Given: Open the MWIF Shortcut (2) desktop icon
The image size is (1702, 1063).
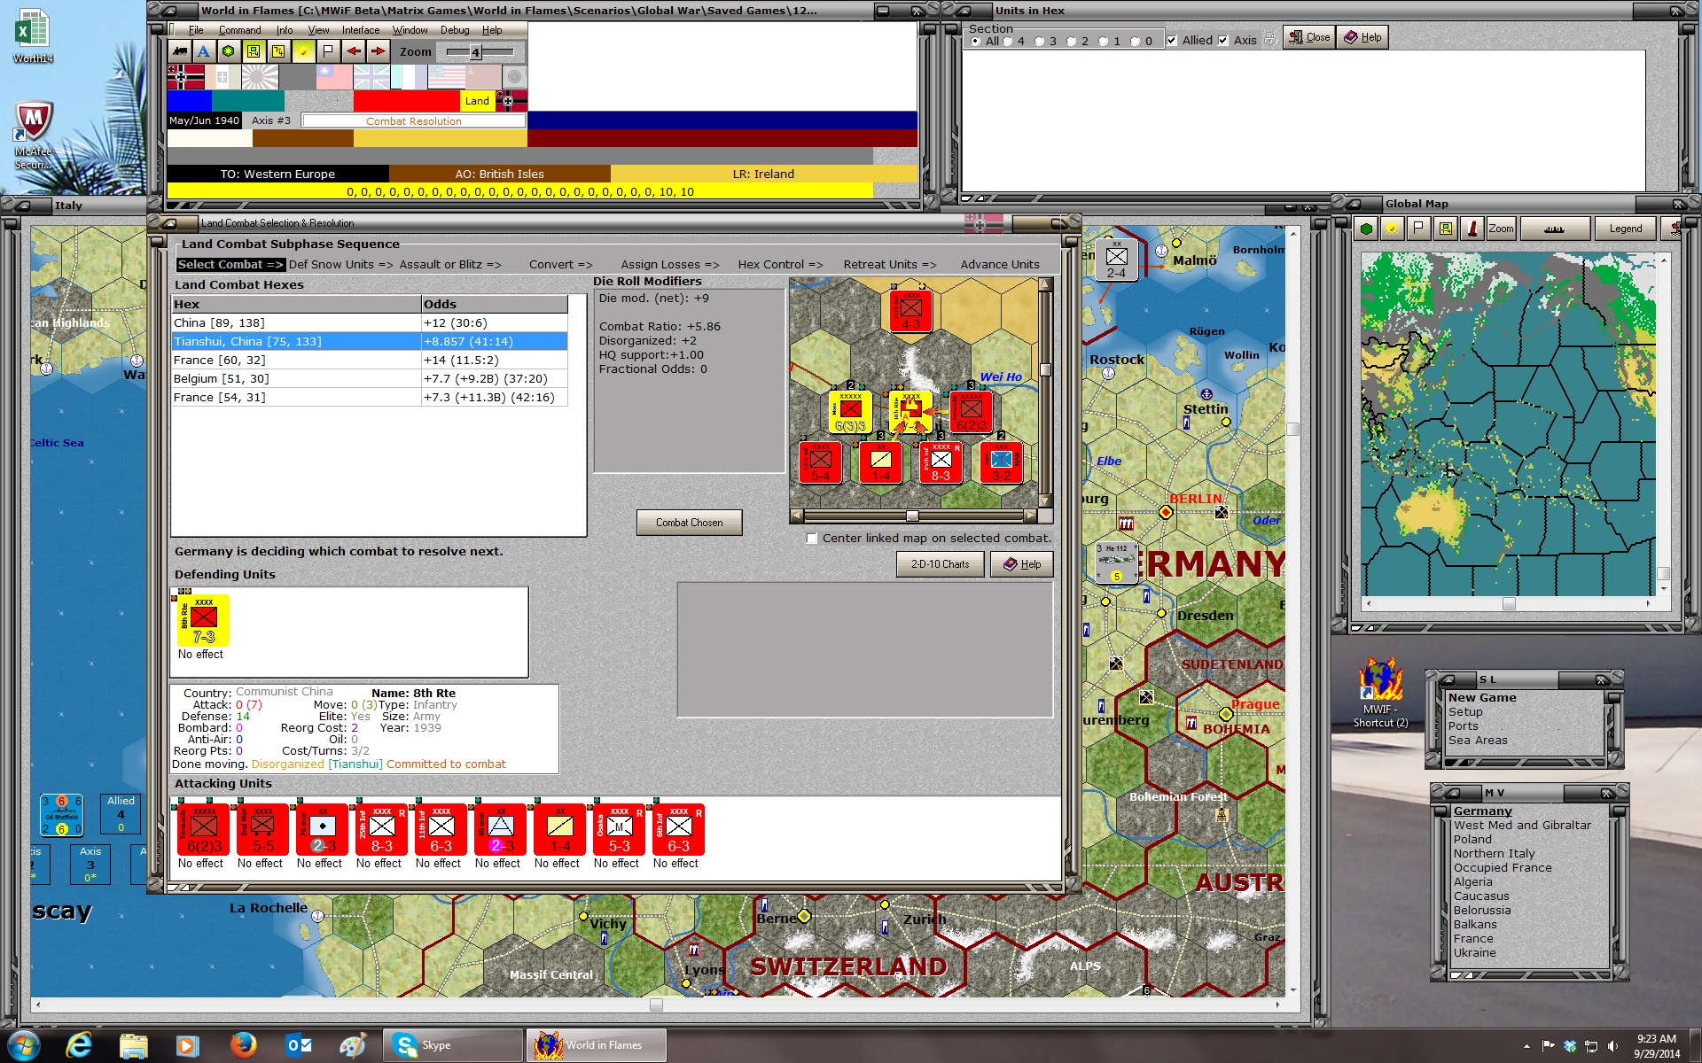Looking at the screenshot, I should [x=1378, y=693].
